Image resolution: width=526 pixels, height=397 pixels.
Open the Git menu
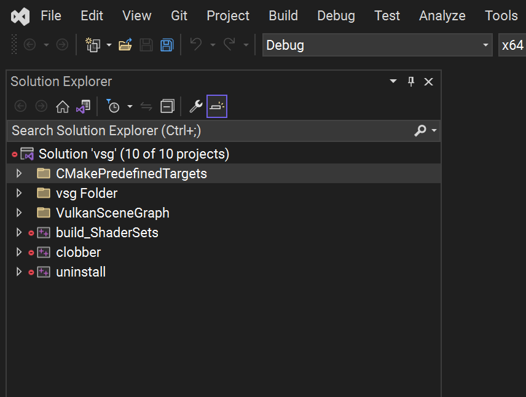[179, 16]
